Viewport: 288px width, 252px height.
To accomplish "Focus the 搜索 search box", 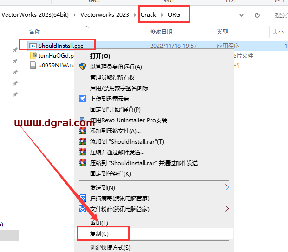I will [x=279, y=15].
